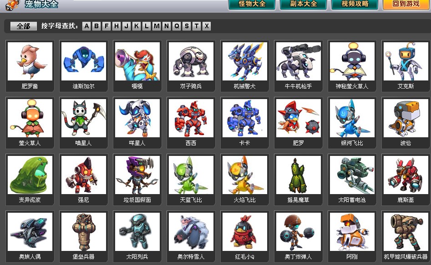Select the 红毛小Q red bird pet

coord(245,232)
